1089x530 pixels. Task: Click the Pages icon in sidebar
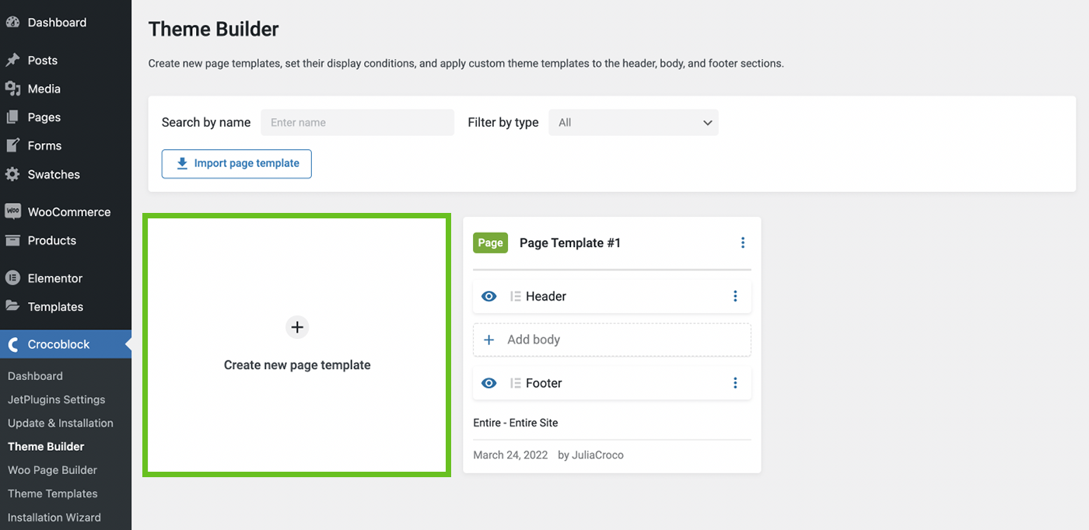coord(12,117)
